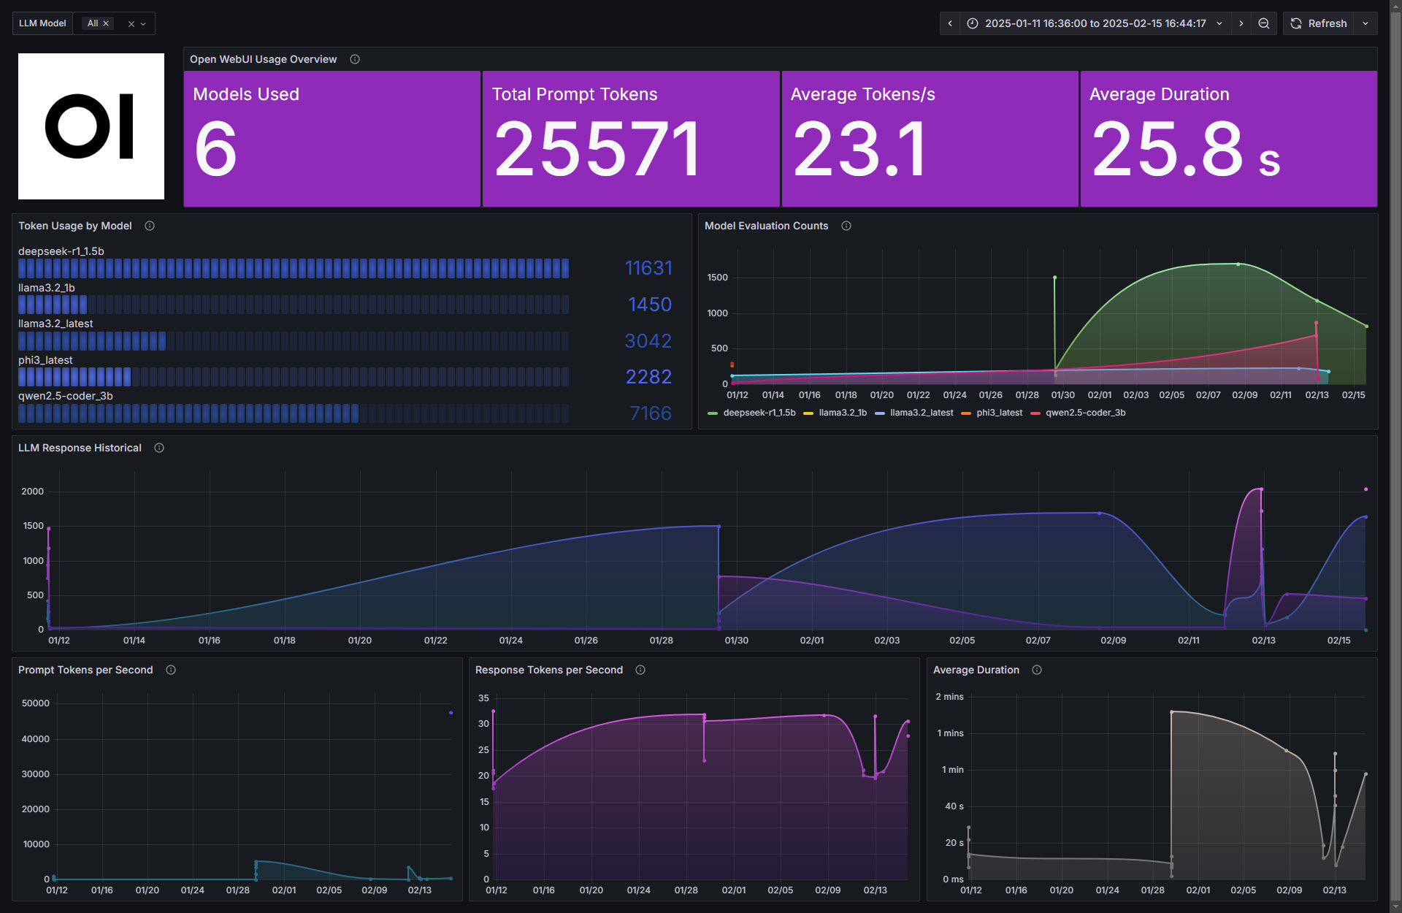Click info icon beside Model Evaluation Counts
The image size is (1402, 913).
[x=846, y=226]
